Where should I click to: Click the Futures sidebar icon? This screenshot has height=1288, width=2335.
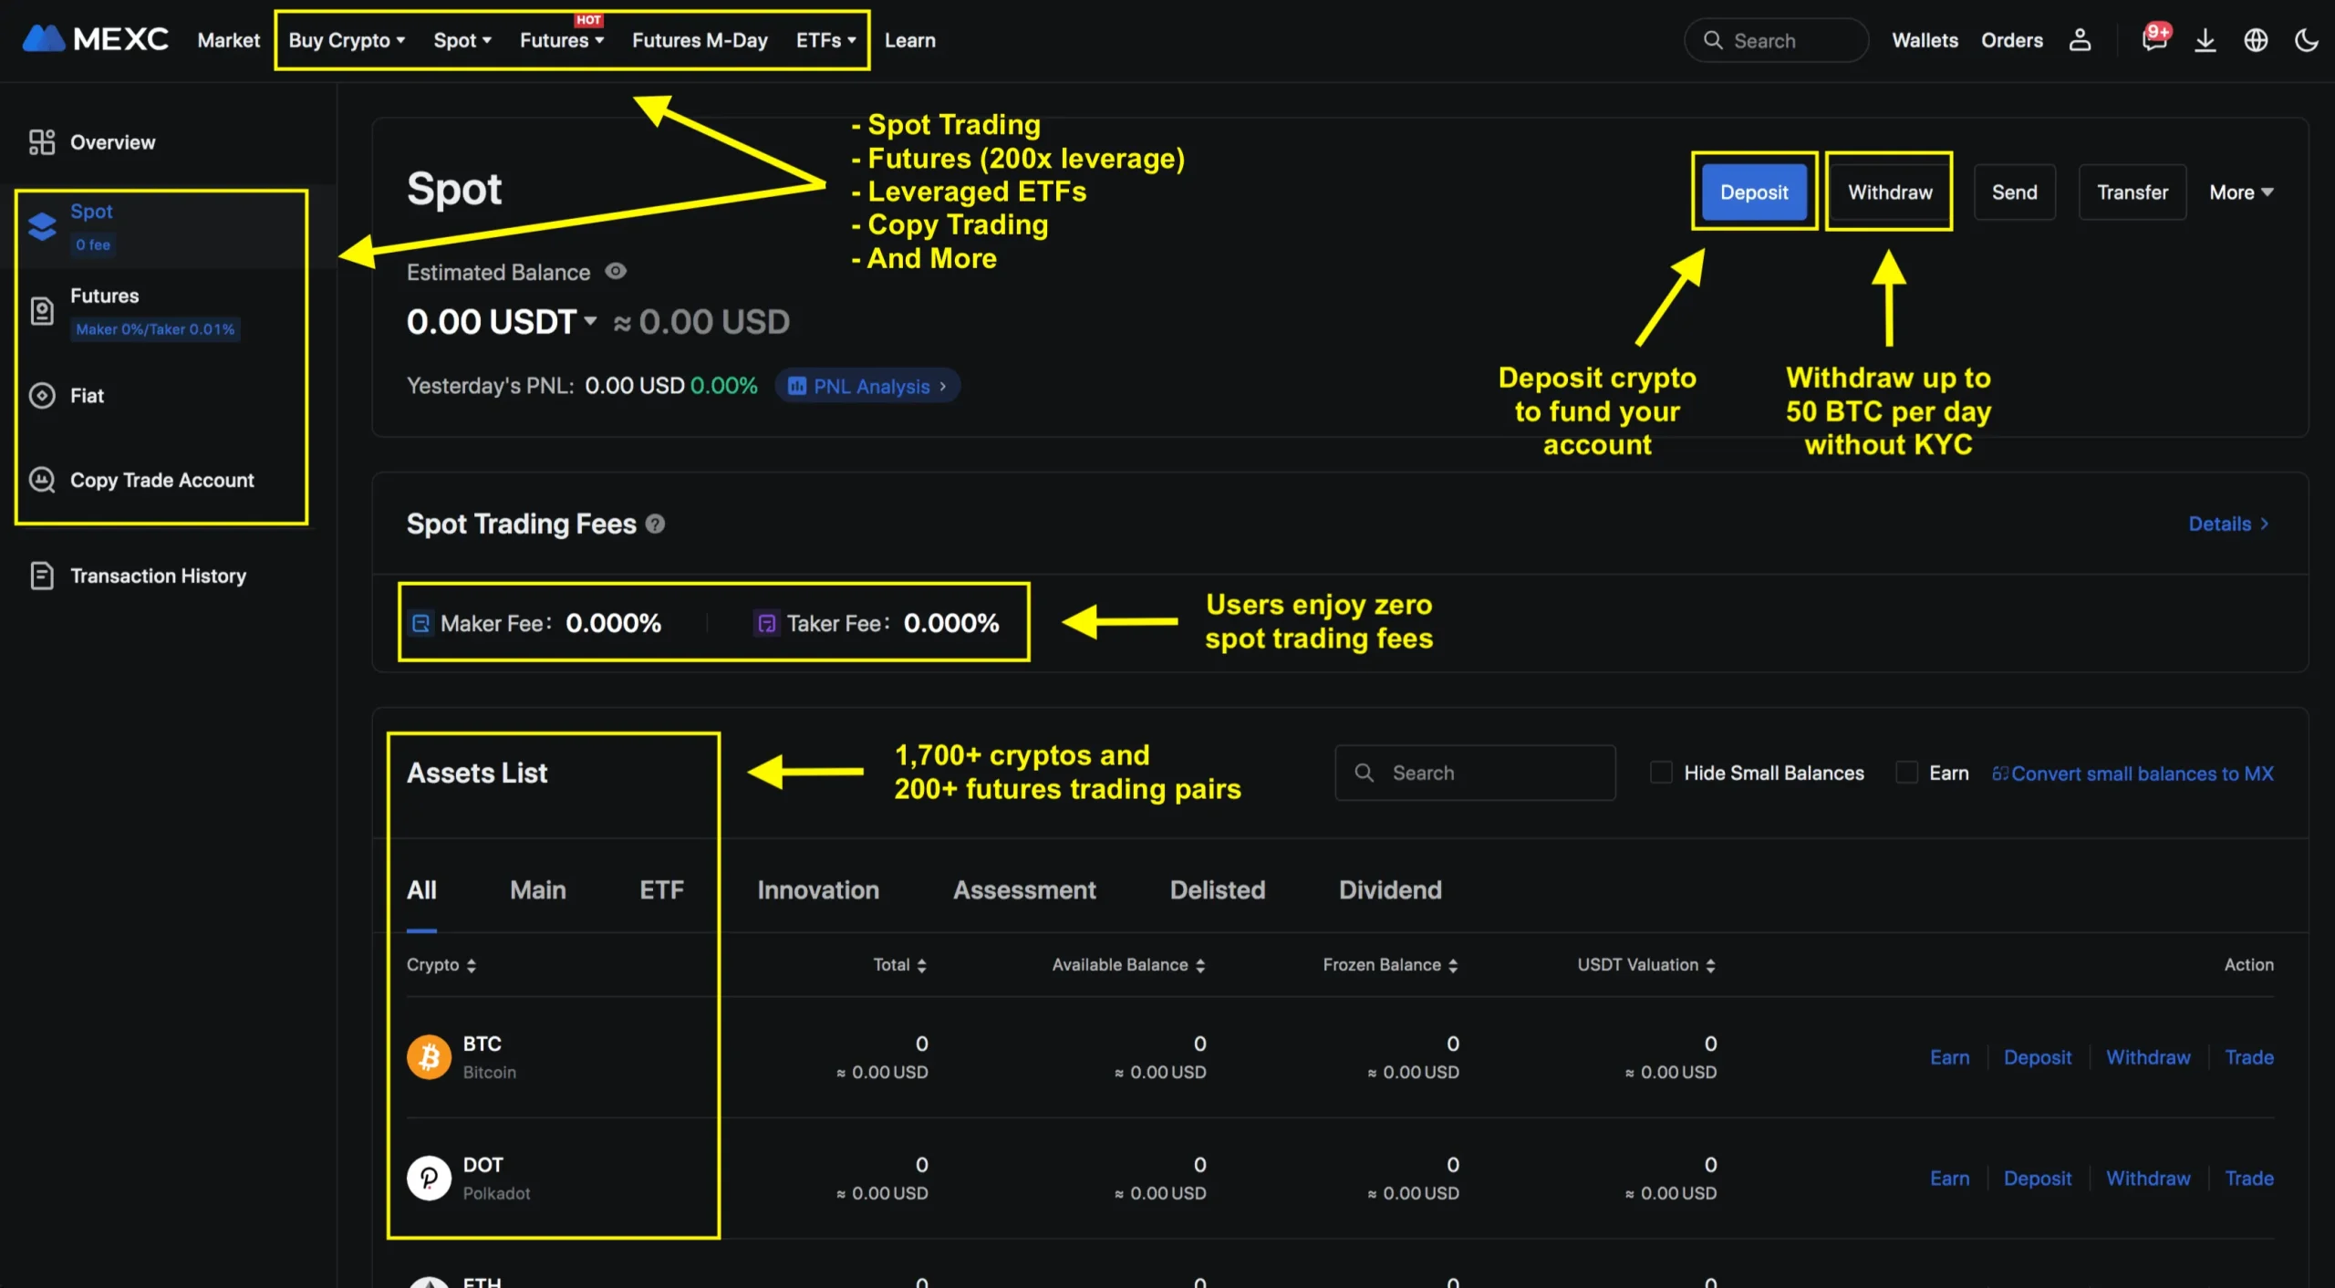[42, 311]
